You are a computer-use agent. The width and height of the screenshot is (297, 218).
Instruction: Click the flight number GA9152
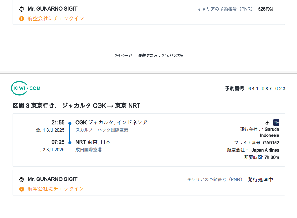(271, 143)
